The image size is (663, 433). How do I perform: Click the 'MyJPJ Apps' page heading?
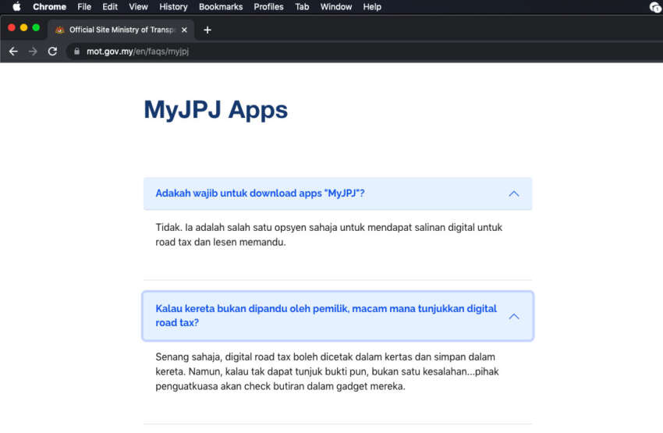215,110
